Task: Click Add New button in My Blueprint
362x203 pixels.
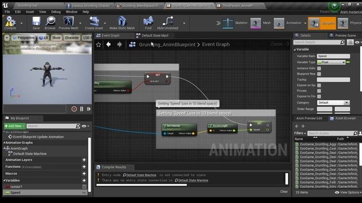Action: pyautogui.click(x=15, y=126)
